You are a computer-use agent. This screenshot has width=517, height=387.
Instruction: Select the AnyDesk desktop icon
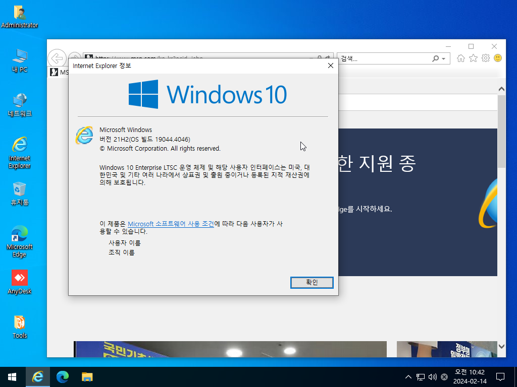[x=20, y=282]
